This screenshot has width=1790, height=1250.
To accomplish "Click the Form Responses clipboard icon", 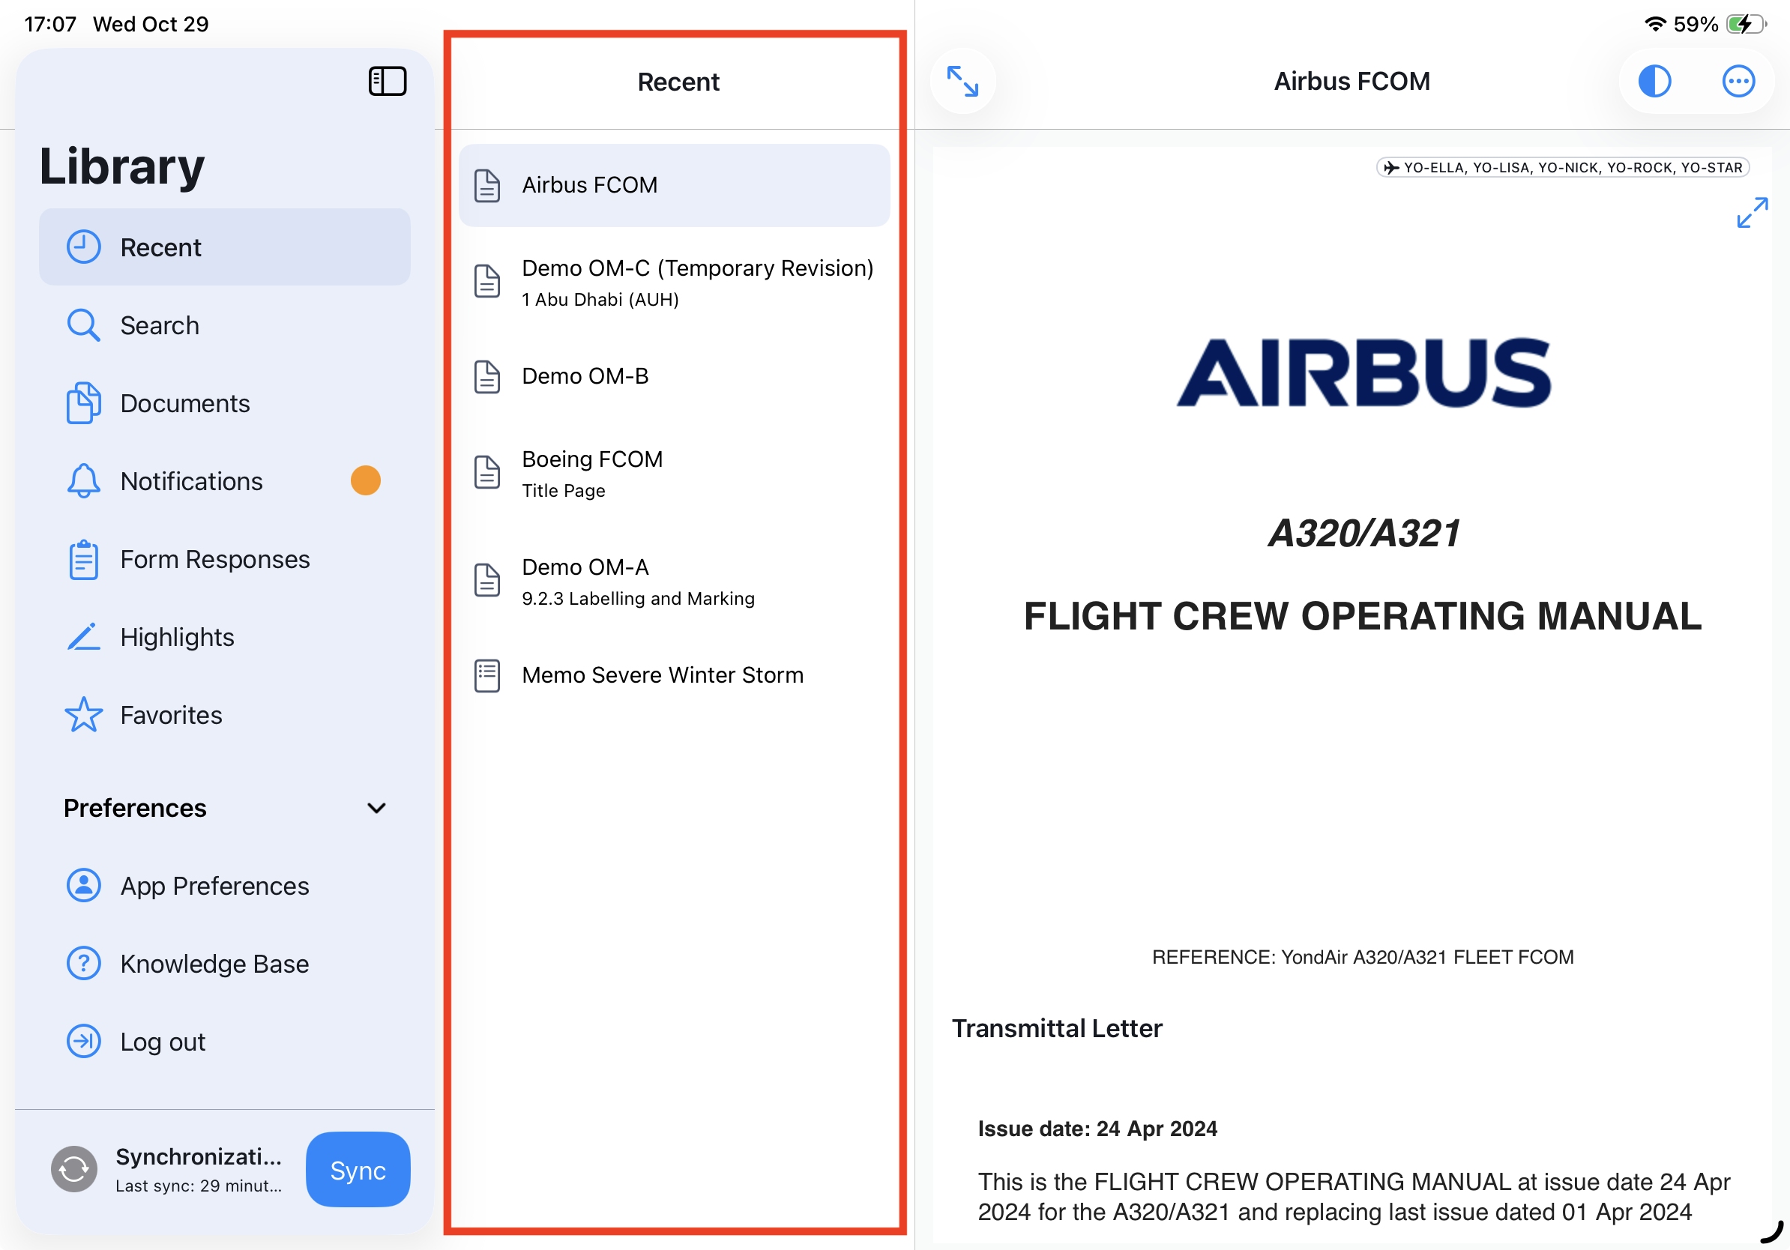I will (83, 560).
